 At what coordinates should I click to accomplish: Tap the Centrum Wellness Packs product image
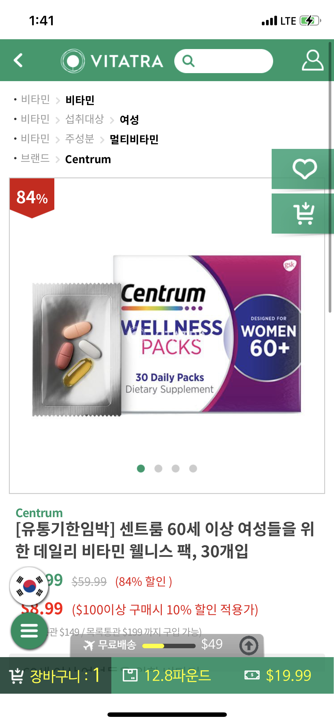tap(167, 335)
